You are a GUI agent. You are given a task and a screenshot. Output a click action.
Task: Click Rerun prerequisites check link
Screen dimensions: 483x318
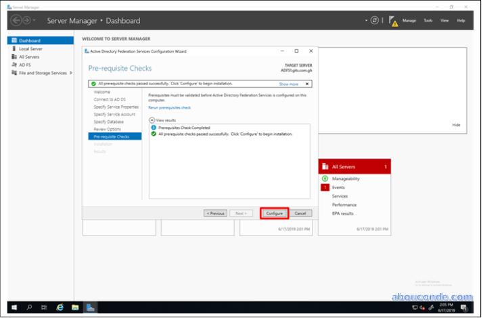tap(169, 107)
